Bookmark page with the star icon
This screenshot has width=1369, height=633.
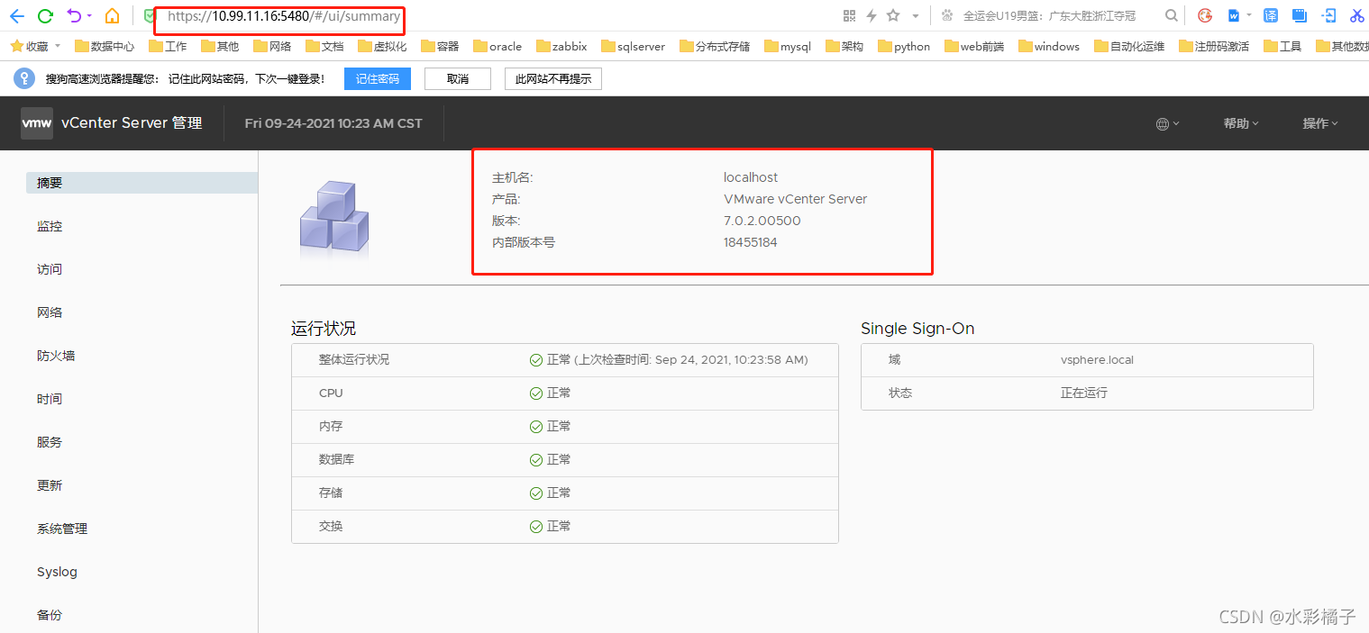(893, 15)
